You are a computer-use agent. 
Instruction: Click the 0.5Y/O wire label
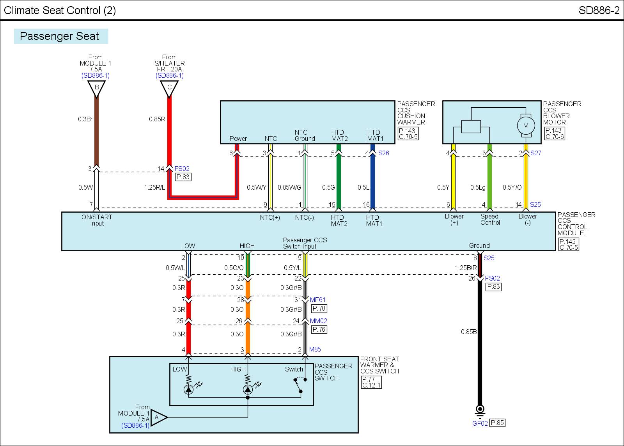(512, 188)
